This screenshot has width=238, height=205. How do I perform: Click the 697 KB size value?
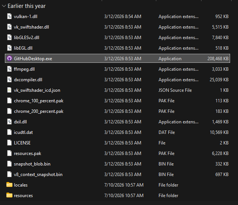click(222, 175)
